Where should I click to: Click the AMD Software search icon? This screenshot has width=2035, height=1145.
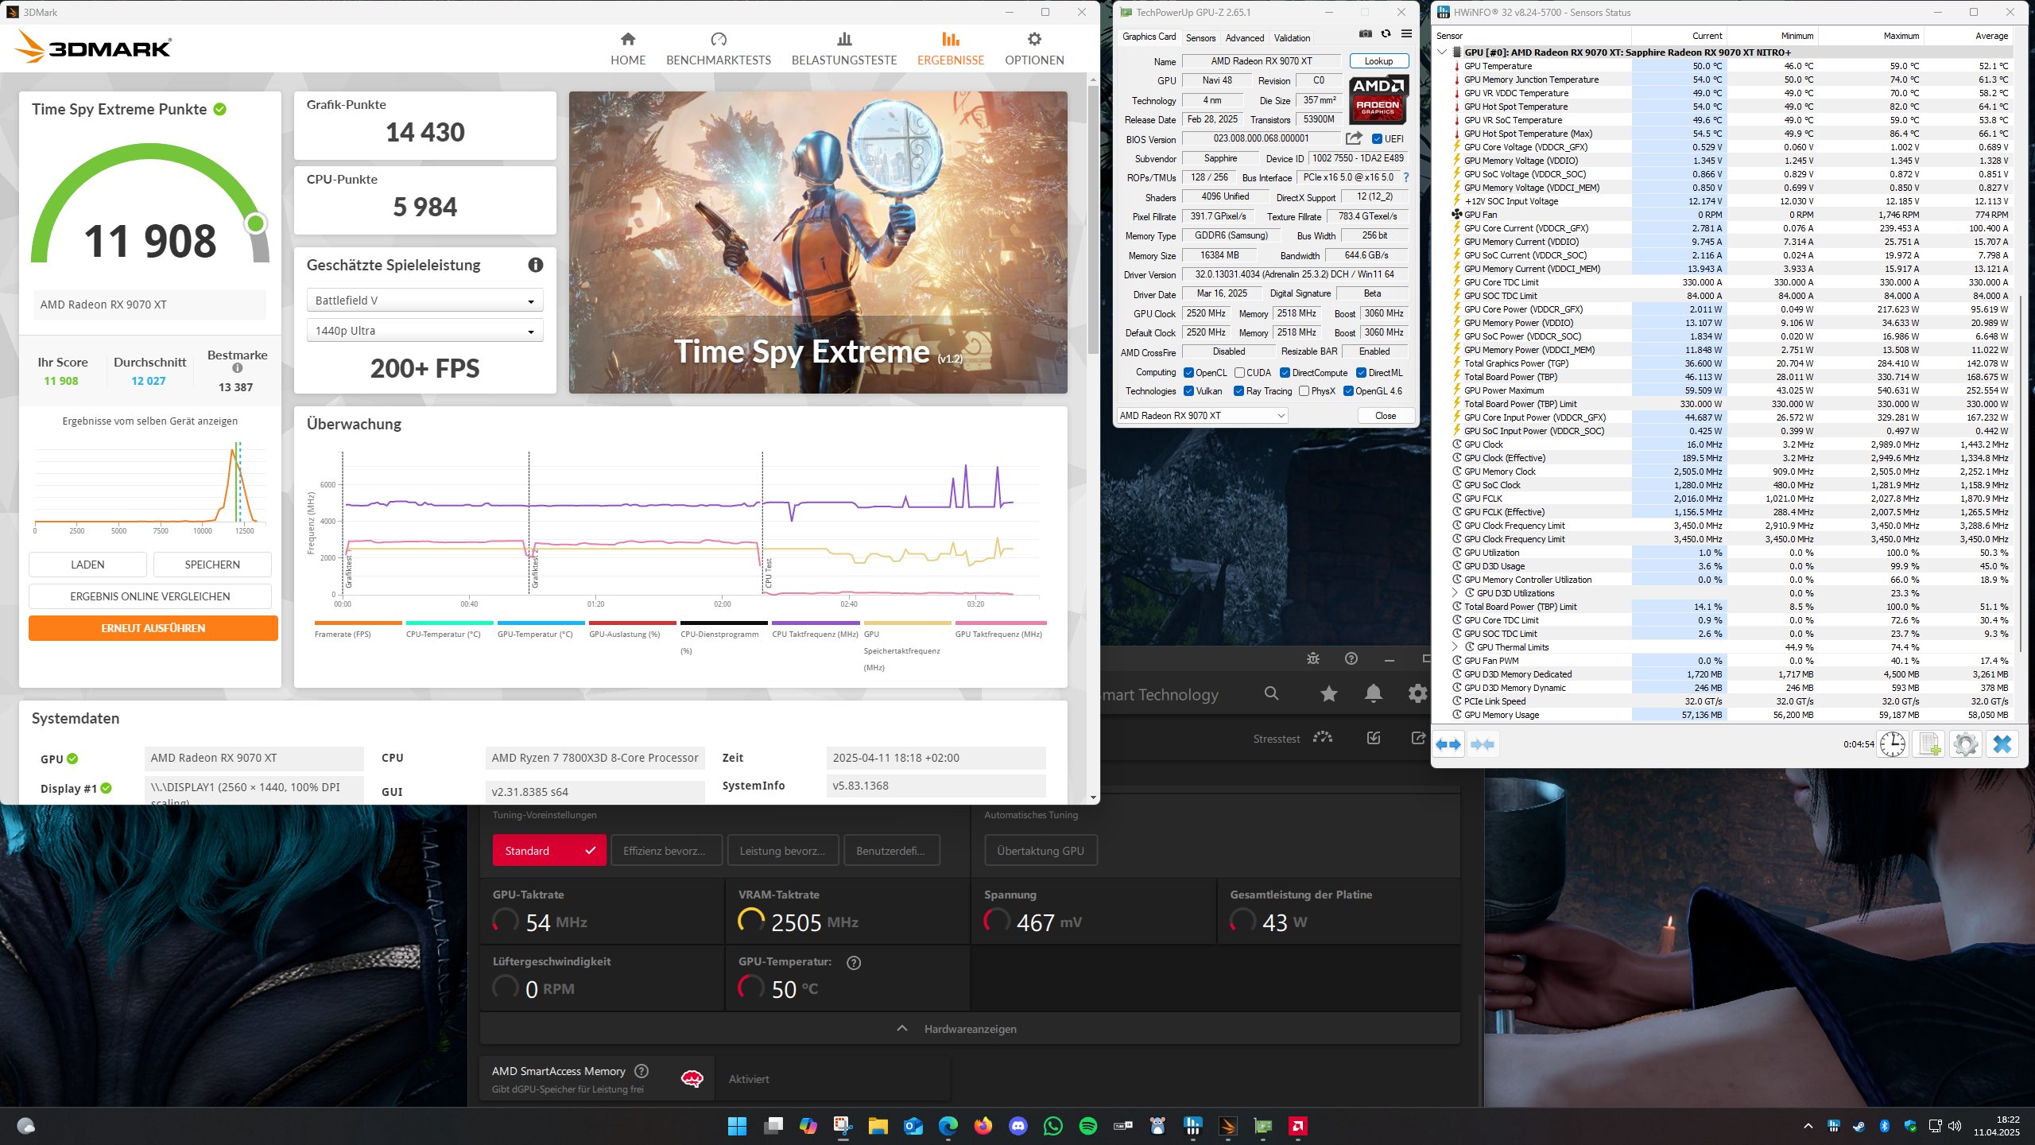click(1271, 693)
